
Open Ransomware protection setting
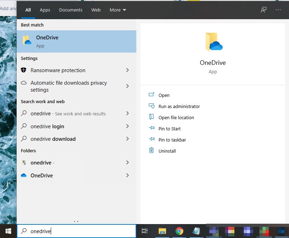[x=77, y=70]
